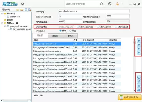Switch to the 错误页 tab

(x=70, y=36)
